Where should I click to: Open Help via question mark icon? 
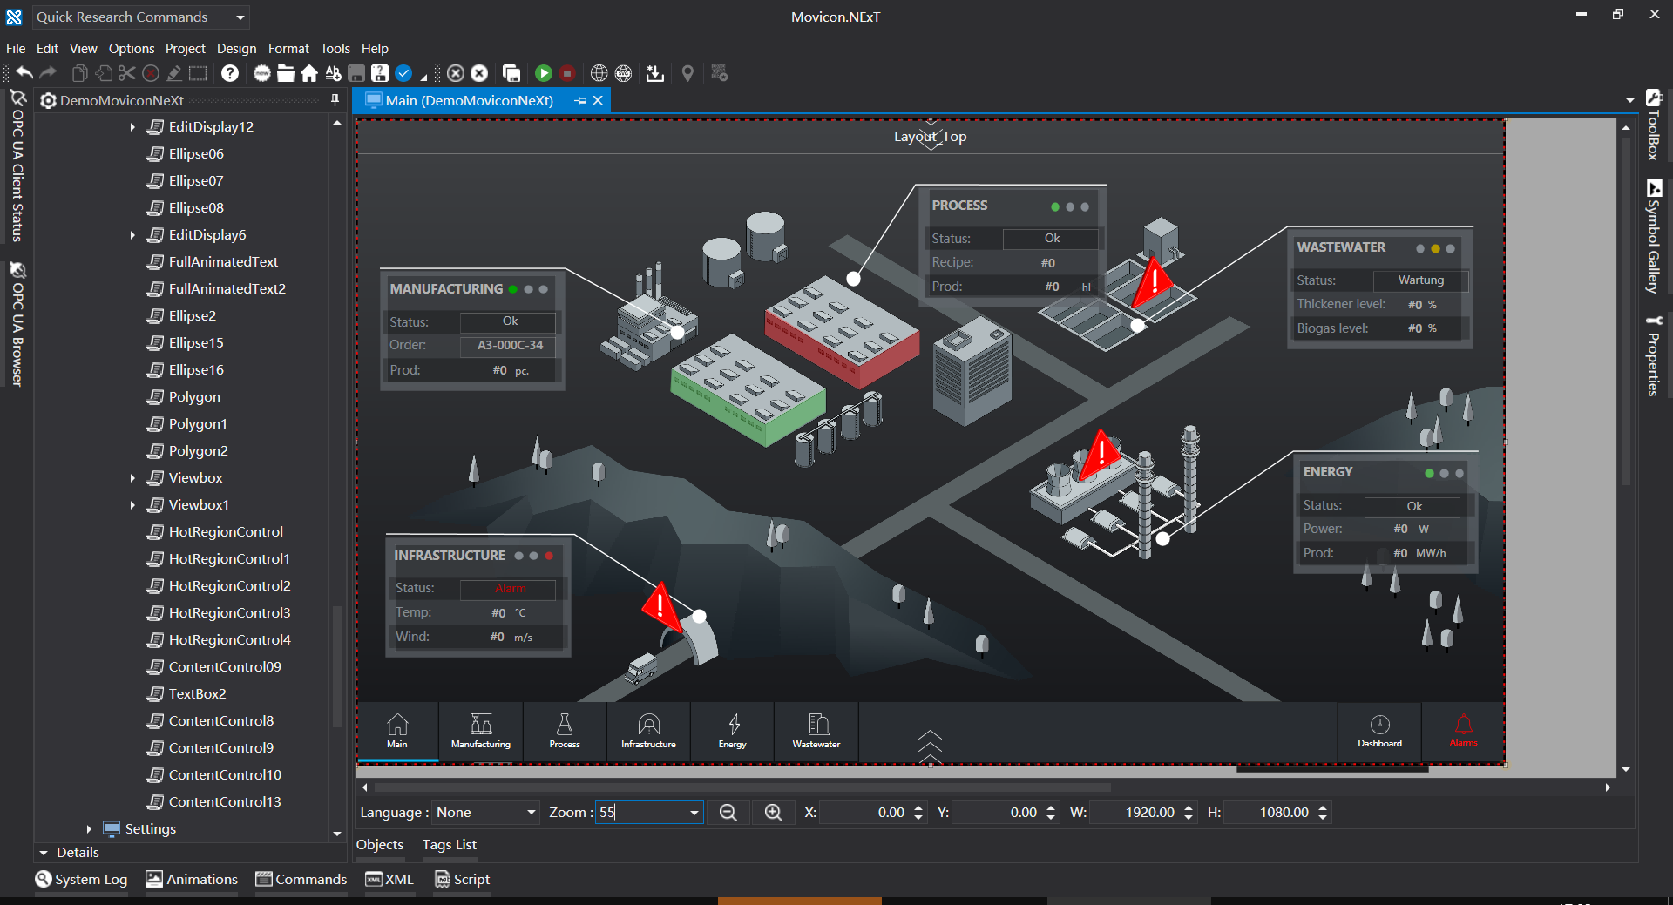click(230, 73)
